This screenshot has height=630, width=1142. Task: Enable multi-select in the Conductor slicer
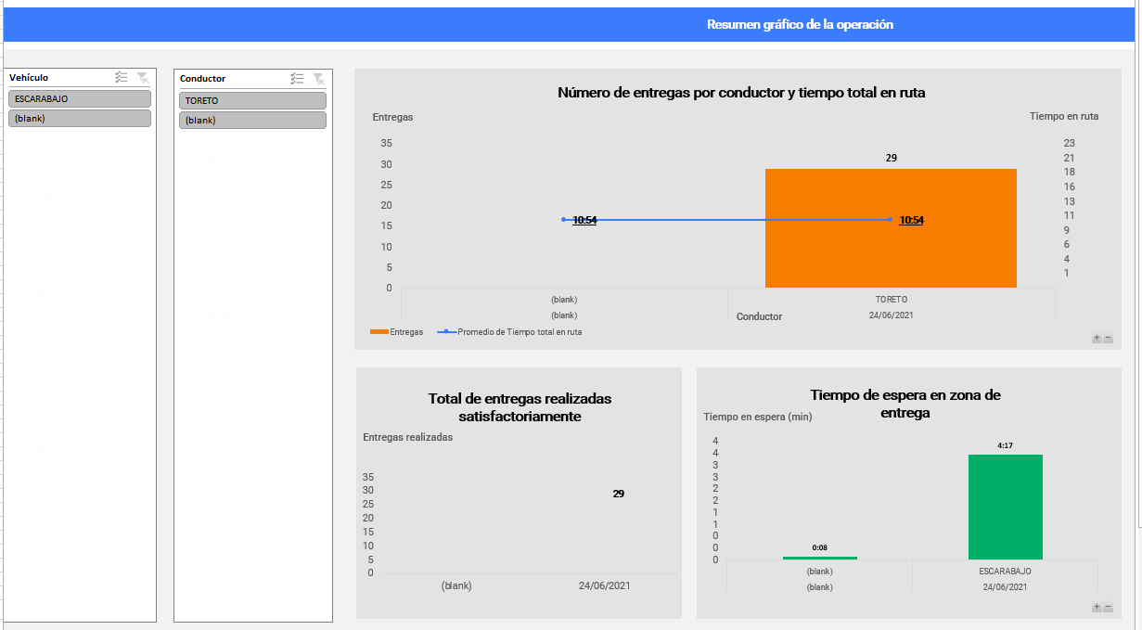(297, 79)
